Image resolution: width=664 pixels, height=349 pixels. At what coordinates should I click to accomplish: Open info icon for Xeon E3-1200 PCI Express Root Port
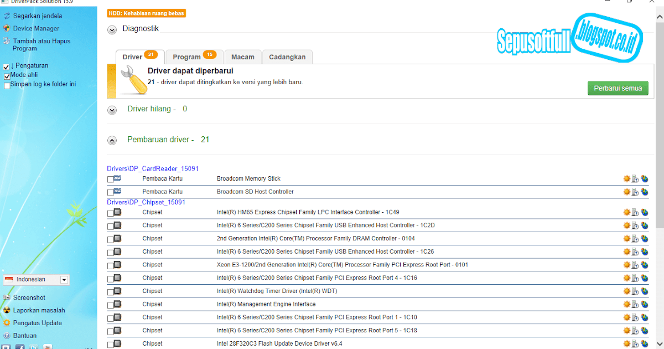tap(635, 265)
